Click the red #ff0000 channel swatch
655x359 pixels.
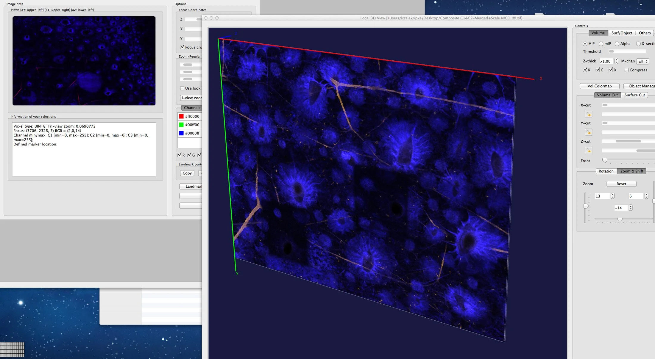click(x=181, y=116)
